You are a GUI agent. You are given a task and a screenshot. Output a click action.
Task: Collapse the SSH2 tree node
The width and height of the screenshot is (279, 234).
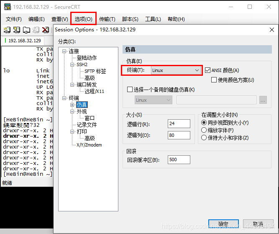[x=72, y=64]
